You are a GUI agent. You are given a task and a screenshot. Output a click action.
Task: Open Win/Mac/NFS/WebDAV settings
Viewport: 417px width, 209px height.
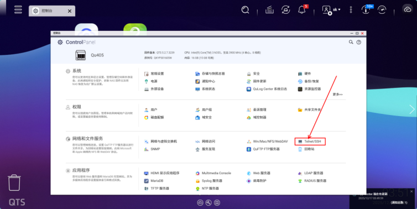pos(267,142)
